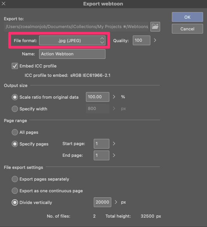
Task: Expand the End page value arrow
Action: pos(114,155)
